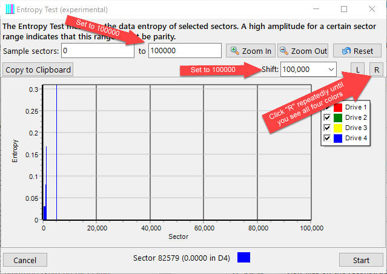Disable the Drive 4 checkbox

click(x=327, y=138)
